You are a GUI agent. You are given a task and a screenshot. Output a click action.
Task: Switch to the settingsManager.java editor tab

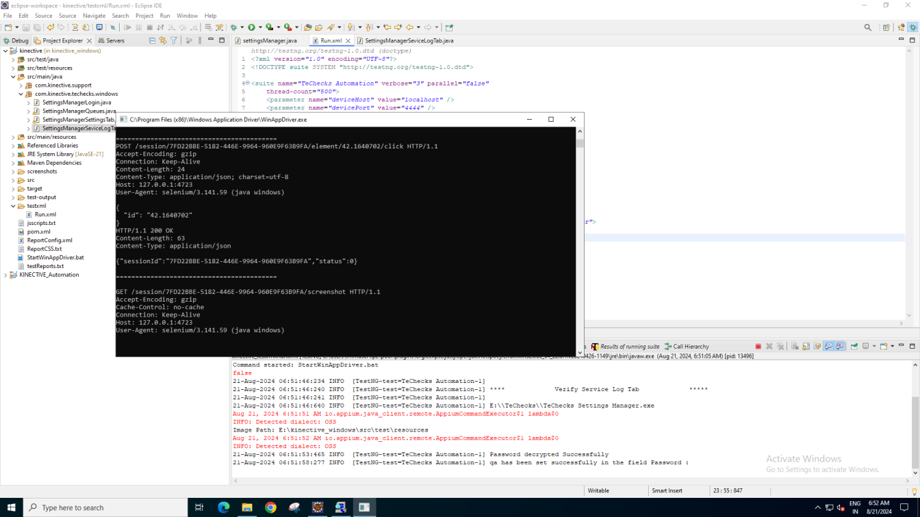click(x=270, y=41)
